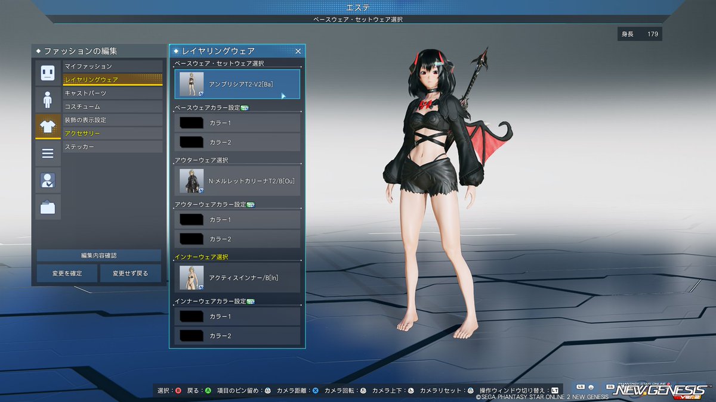Pick basewear カラー2 black swatch
716x402 pixels.
point(192,142)
